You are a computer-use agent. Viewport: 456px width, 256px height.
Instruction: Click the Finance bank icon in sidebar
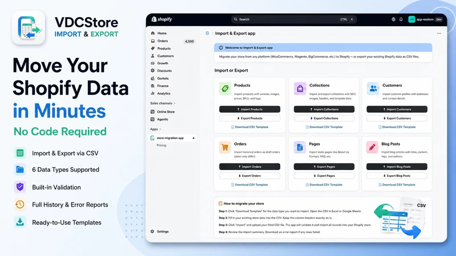[153, 86]
